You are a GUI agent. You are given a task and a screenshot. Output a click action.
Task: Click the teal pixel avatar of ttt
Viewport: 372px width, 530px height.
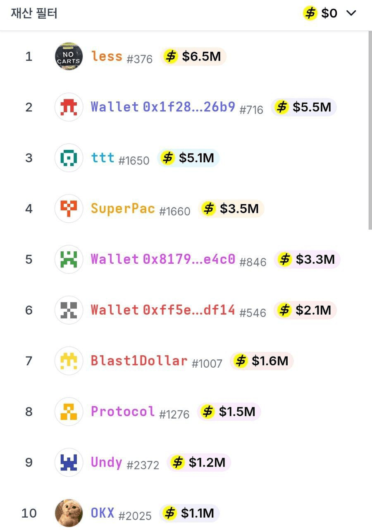(x=69, y=158)
